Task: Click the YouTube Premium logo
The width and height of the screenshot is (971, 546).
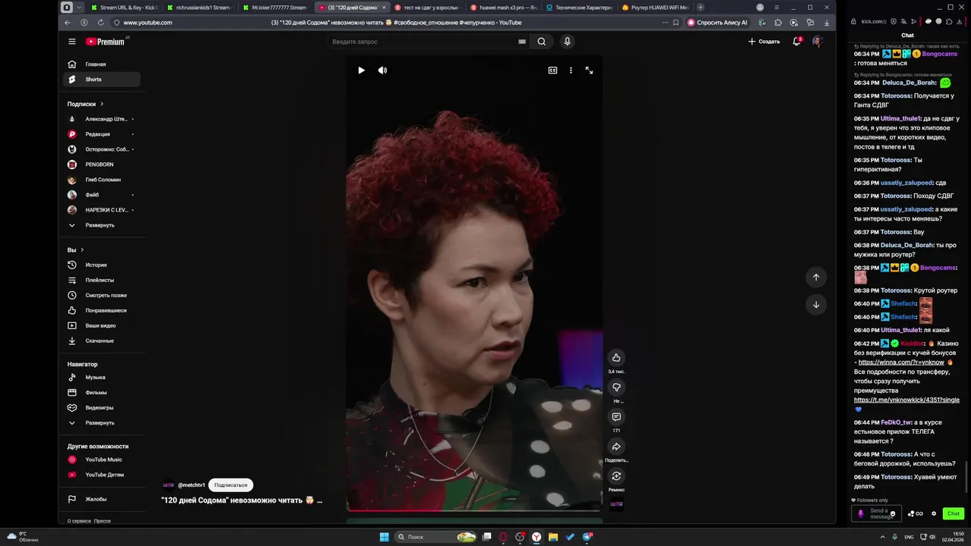Action: (x=105, y=42)
